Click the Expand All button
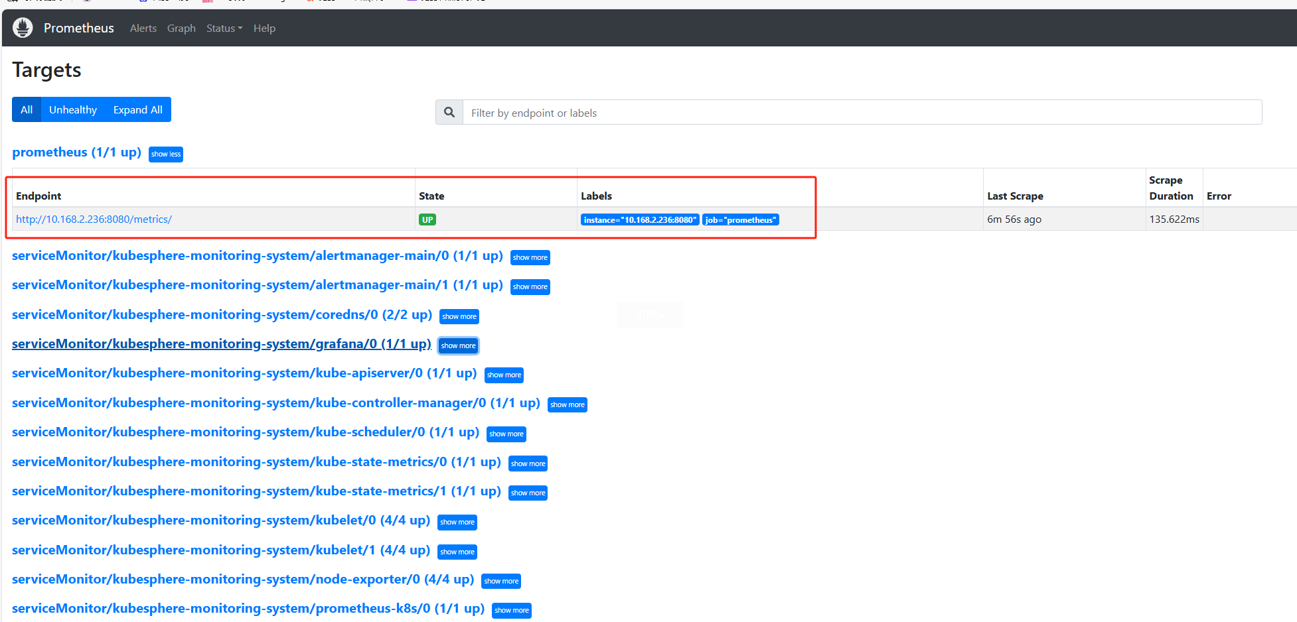The height and width of the screenshot is (622, 1297). click(x=138, y=109)
